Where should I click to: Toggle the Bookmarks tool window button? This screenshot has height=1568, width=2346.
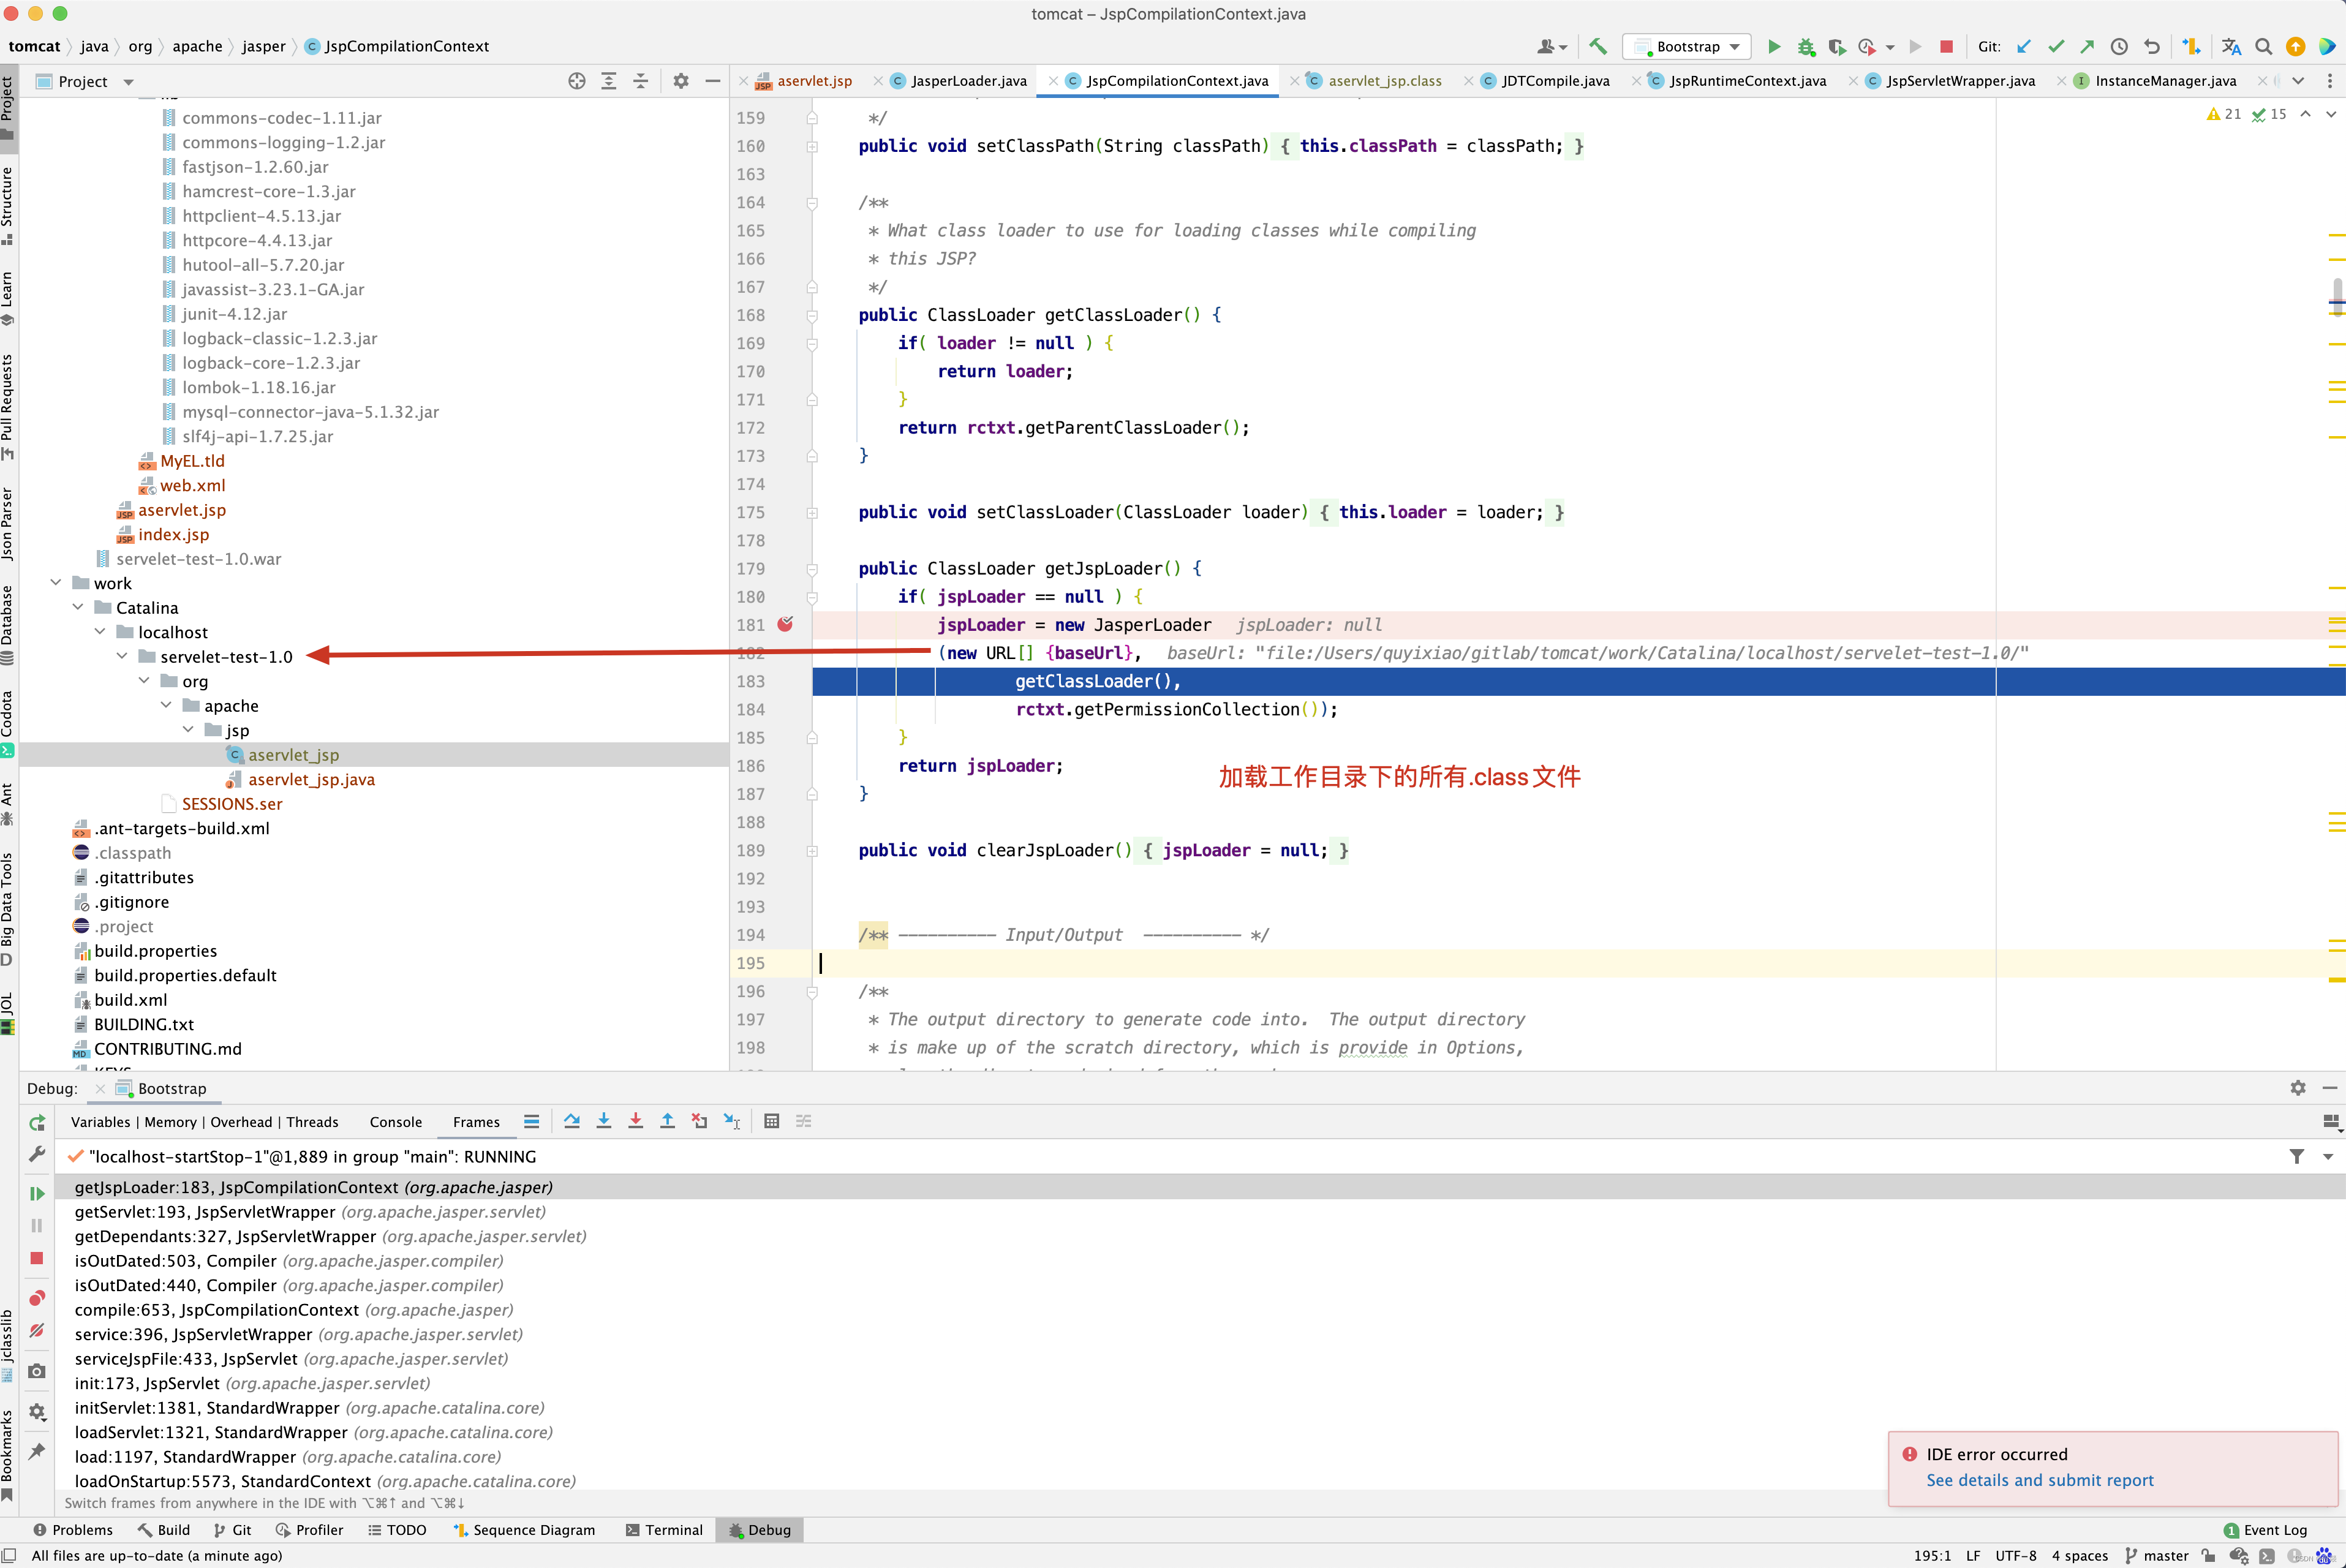[x=8, y=1455]
